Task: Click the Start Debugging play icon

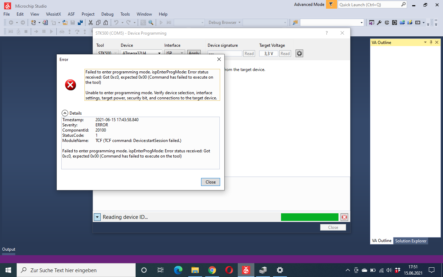Action: pos(161,23)
